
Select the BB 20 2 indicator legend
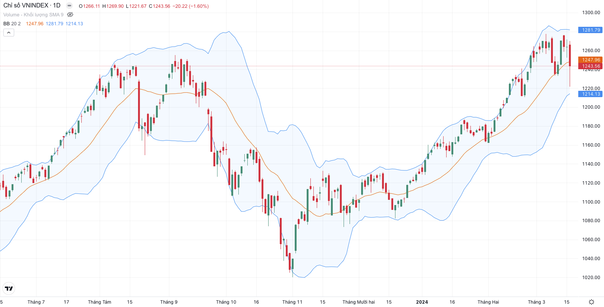(x=12, y=23)
